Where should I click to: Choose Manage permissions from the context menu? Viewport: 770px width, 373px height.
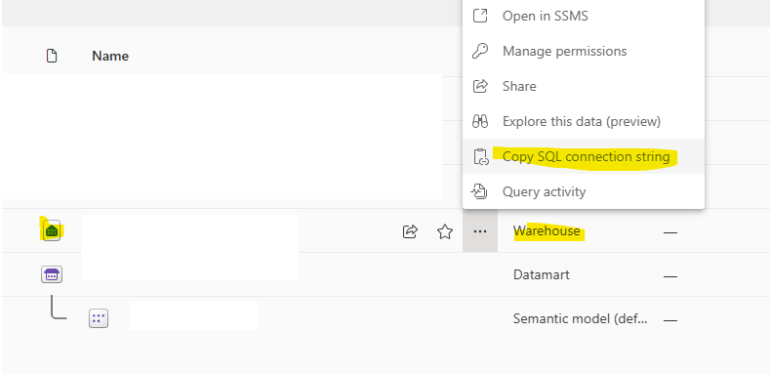(x=584, y=51)
